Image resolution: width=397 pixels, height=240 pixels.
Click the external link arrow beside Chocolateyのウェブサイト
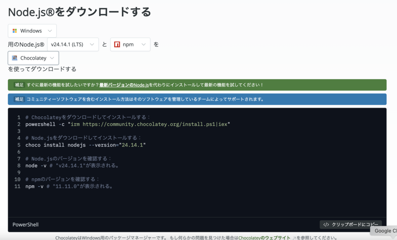[294, 238]
